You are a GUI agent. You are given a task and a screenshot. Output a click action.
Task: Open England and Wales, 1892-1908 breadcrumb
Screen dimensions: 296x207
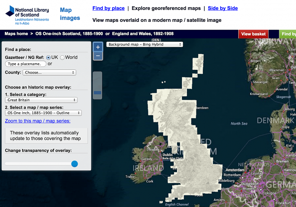143,34
